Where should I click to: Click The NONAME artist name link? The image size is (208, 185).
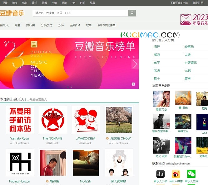pos(52,138)
